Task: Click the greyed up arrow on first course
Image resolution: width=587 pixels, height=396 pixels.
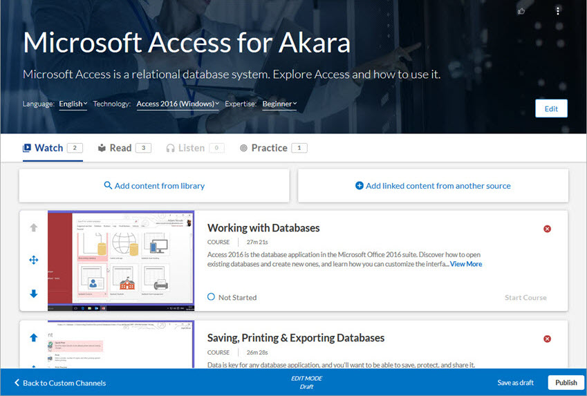Action: pos(33,228)
